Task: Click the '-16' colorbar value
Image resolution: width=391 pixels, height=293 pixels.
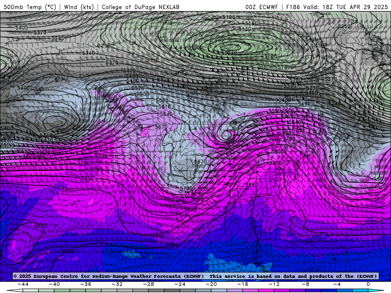Action: (x=242, y=284)
